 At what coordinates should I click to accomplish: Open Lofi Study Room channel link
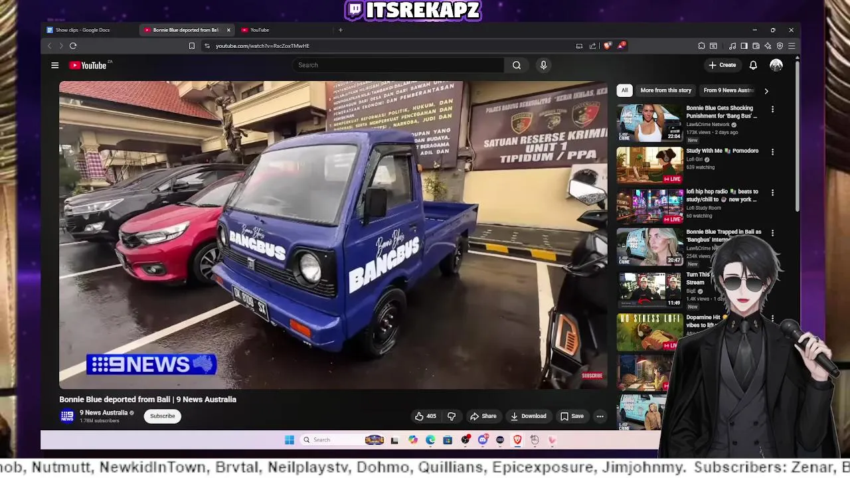pyautogui.click(x=703, y=208)
